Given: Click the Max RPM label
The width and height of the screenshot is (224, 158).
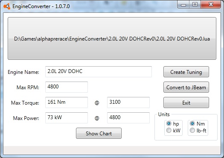Looking at the screenshot, I should (28, 88).
